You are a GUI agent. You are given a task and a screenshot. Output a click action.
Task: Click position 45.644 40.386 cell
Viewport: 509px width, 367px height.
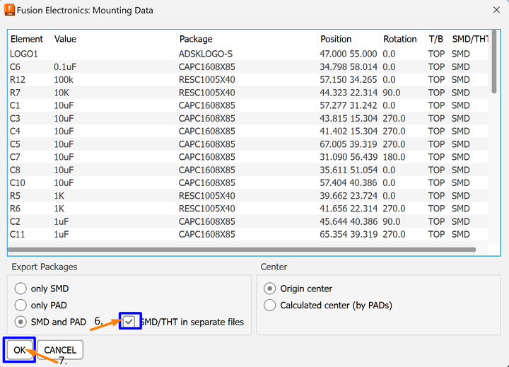[x=349, y=221]
